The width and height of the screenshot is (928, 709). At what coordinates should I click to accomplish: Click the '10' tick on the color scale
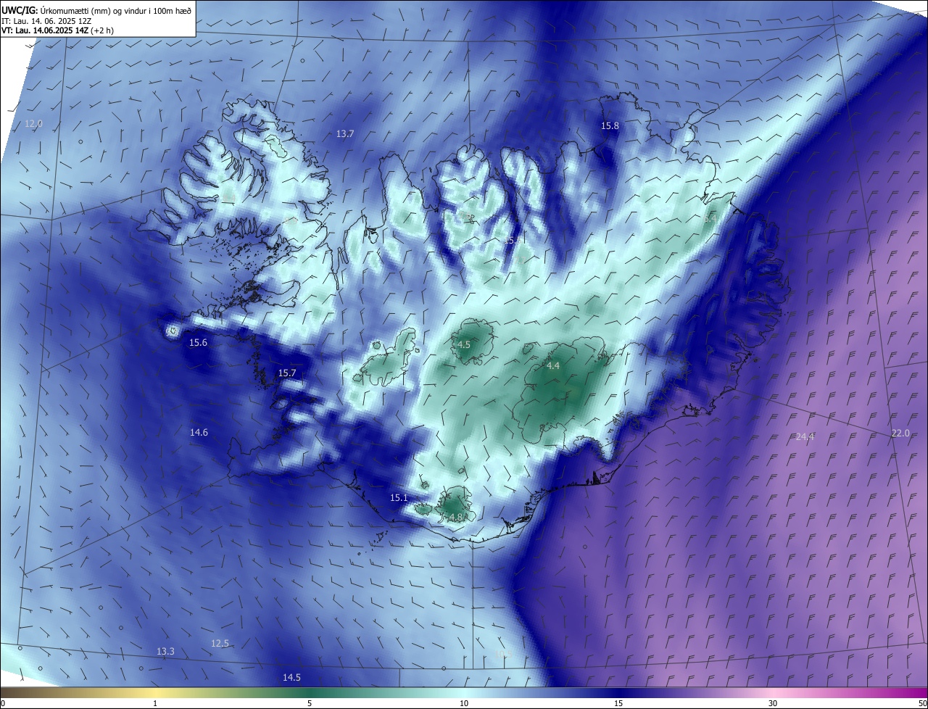464,703
